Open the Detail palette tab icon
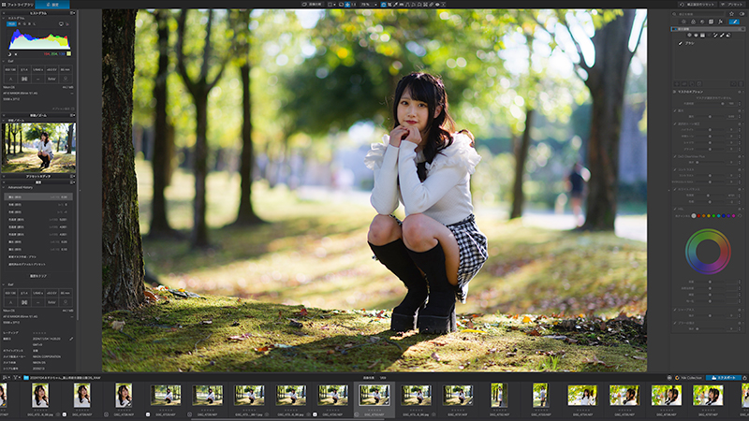749x421 pixels. 702,22
